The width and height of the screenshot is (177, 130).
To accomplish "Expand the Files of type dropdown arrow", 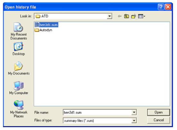I will [134, 121].
